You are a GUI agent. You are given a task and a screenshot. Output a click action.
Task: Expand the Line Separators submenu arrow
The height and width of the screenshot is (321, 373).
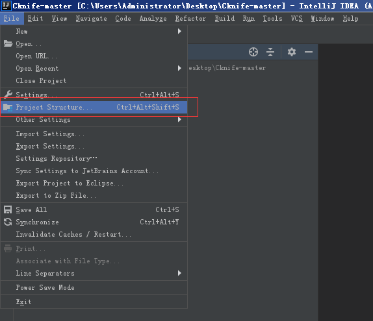pyautogui.click(x=179, y=273)
